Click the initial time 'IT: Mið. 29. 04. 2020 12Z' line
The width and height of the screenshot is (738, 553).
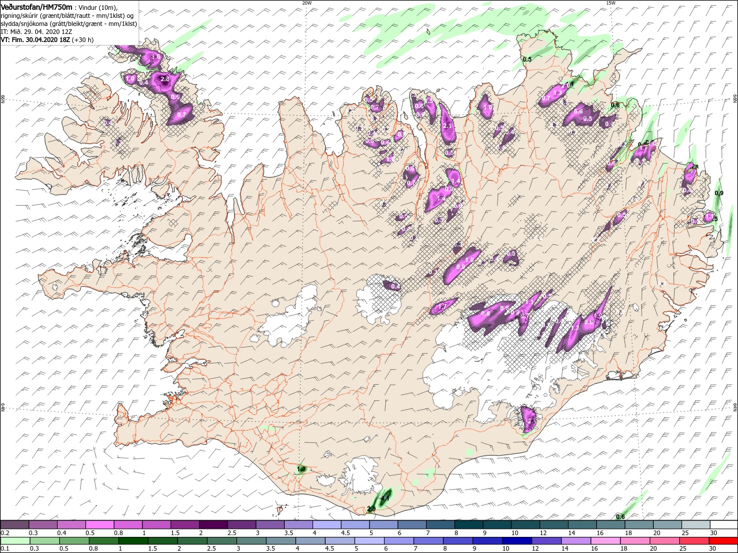pos(36,32)
